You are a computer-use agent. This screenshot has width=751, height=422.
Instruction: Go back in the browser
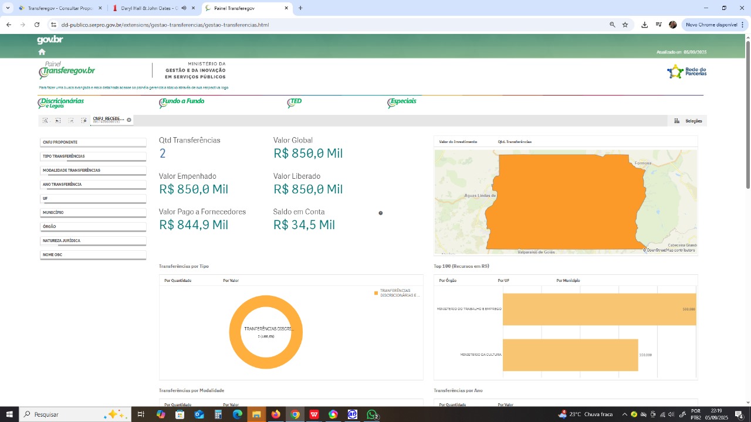click(x=9, y=25)
